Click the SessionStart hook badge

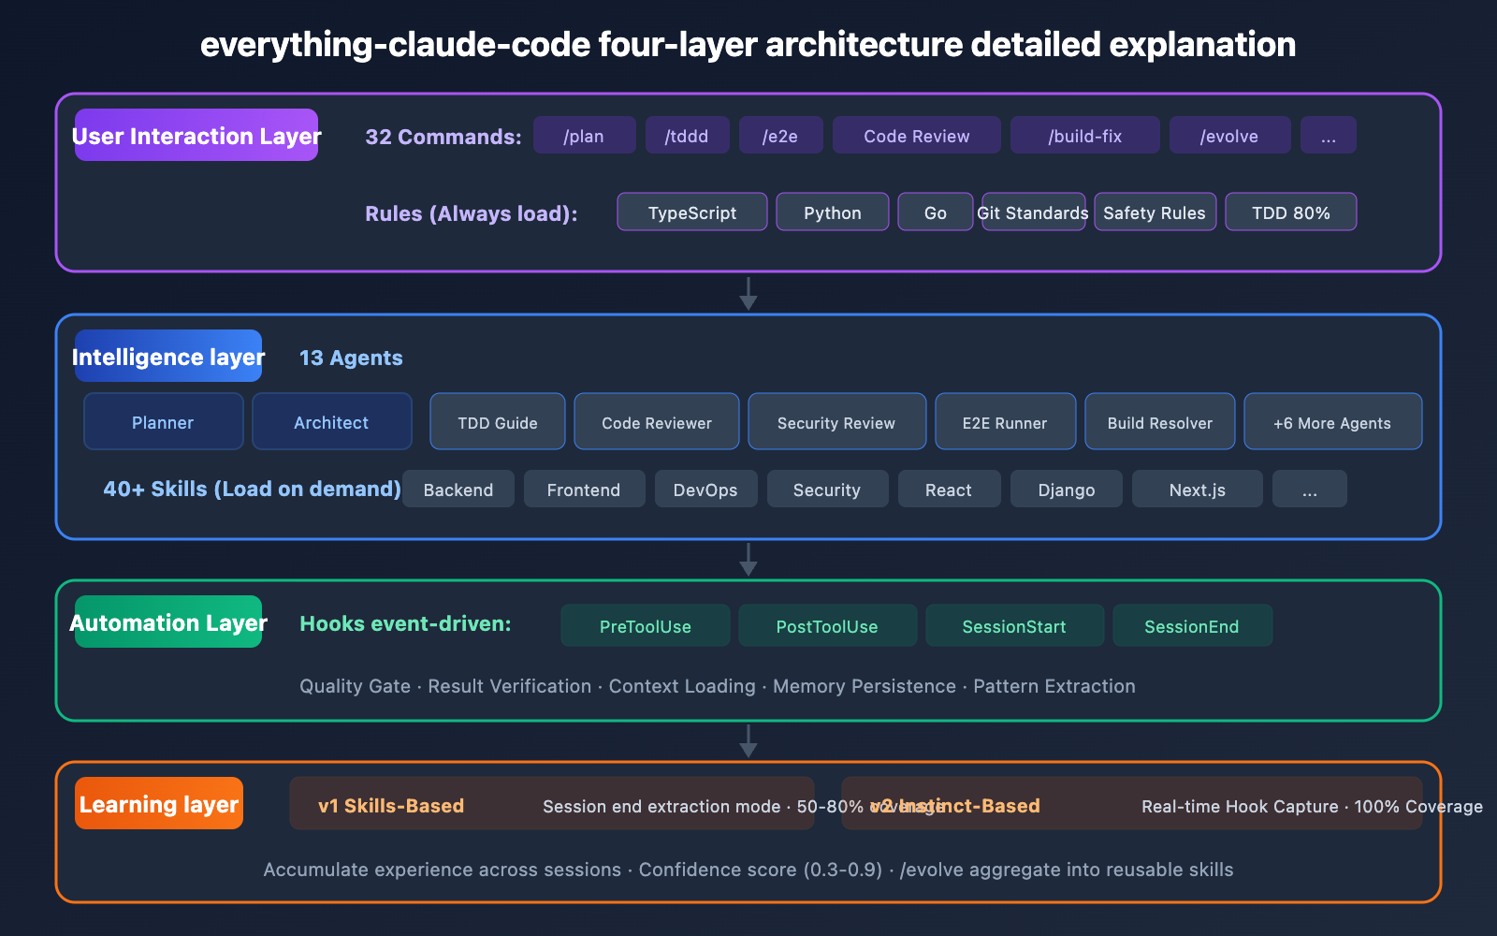[x=1014, y=625]
